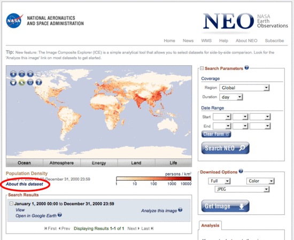Switch to the Life dataset tab

(173, 162)
